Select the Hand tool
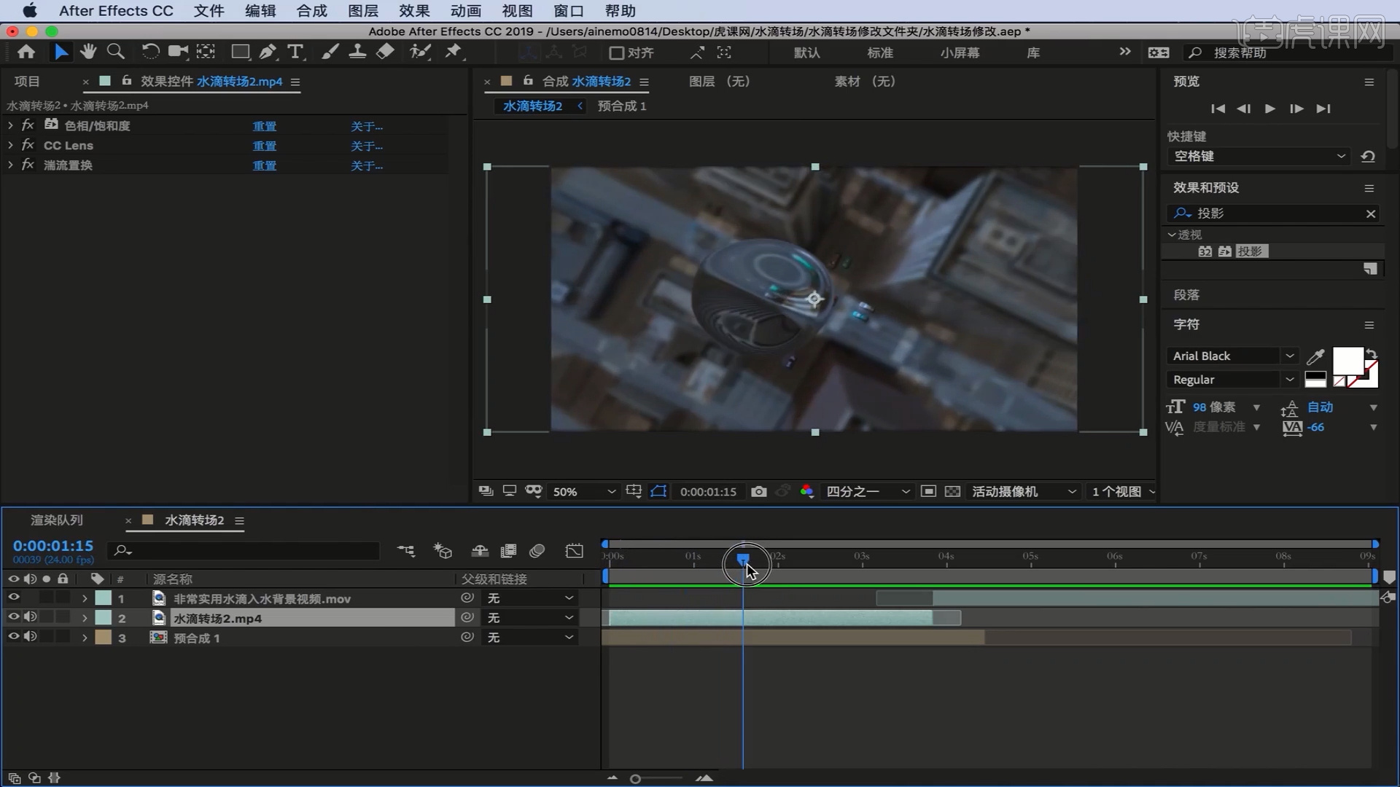 (88, 52)
